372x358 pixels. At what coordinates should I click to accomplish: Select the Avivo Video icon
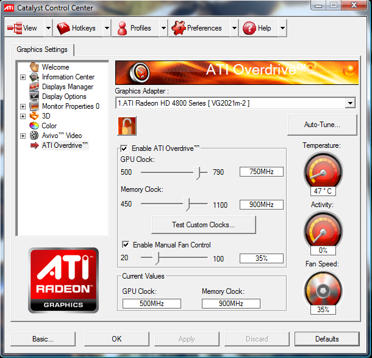pos(35,136)
